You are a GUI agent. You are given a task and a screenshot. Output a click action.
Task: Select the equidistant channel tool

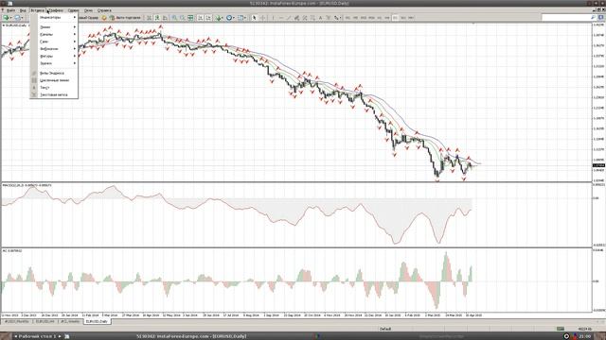coord(296,17)
